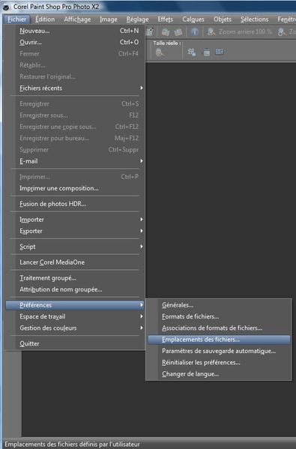This screenshot has width=296, height=449.
Task: Select Quitter from the Fichier menu
Action: tap(75, 343)
